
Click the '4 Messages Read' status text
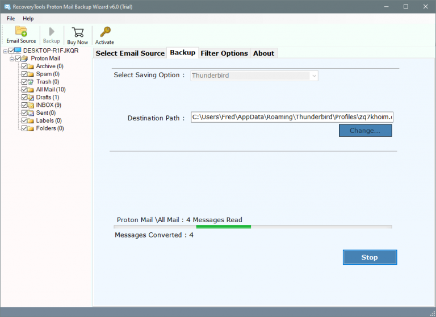coord(214,220)
